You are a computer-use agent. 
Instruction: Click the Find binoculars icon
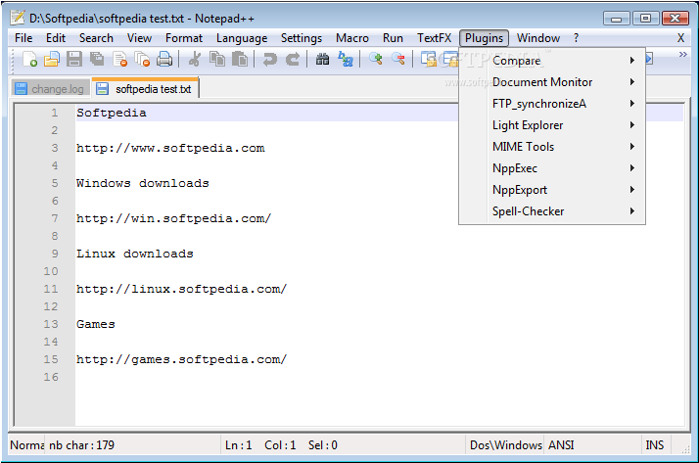click(322, 59)
